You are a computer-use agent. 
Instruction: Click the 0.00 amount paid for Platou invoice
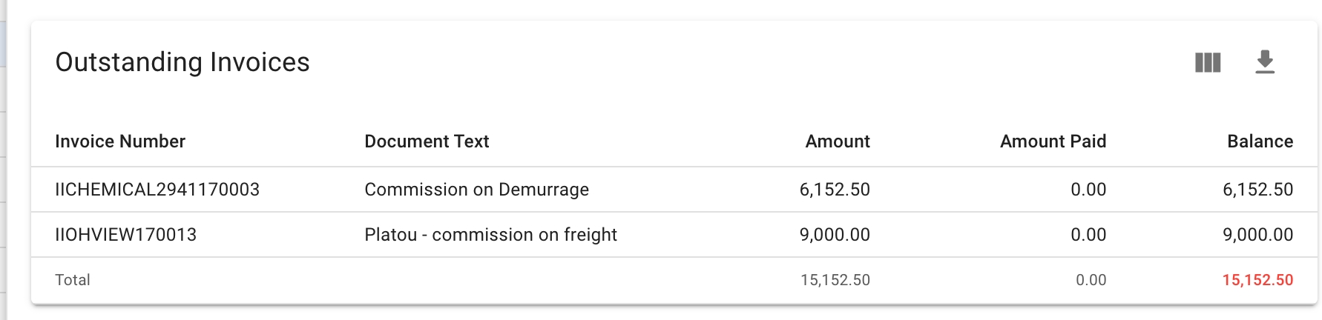1088,235
